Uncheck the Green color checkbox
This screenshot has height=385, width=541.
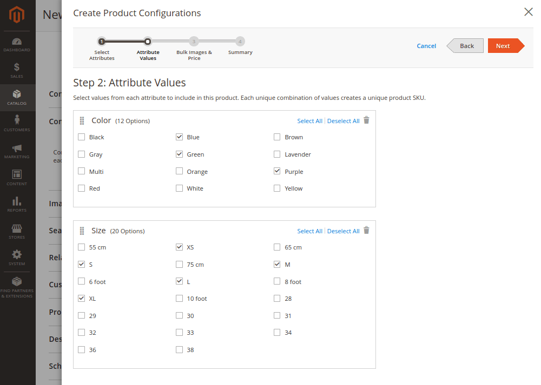click(x=179, y=154)
